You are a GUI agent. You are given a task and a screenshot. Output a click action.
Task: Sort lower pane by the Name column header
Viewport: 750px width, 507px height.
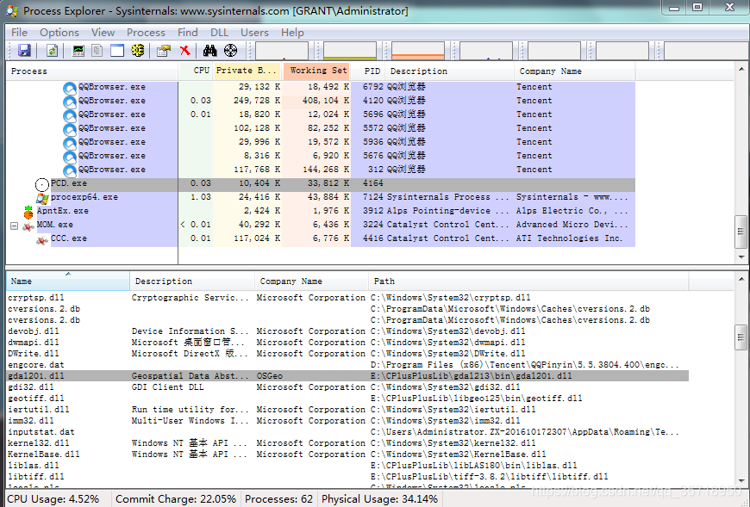point(67,281)
